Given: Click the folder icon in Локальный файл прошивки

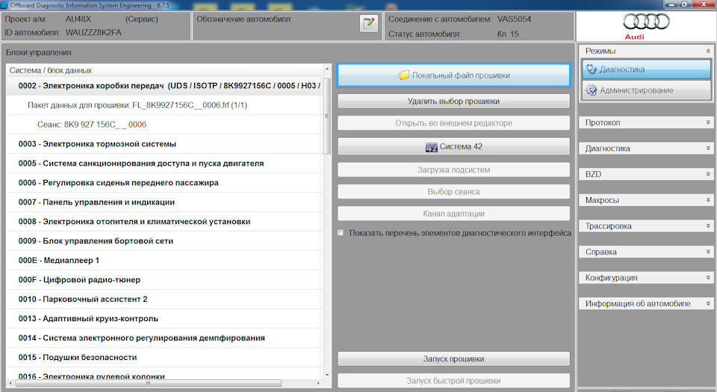Looking at the screenshot, I should (x=404, y=75).
